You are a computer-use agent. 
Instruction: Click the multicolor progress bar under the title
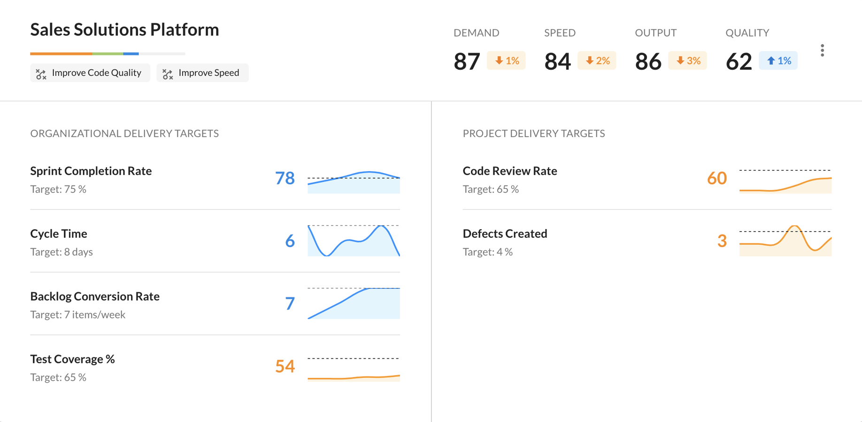108,53
